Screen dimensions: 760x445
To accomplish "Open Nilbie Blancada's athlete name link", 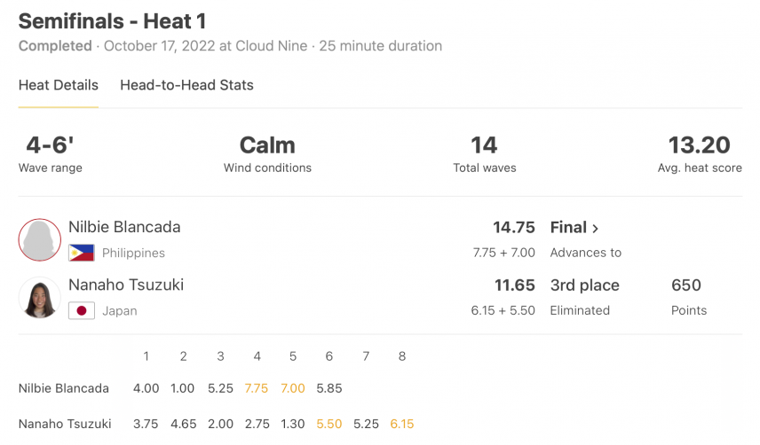I will 124,227.
